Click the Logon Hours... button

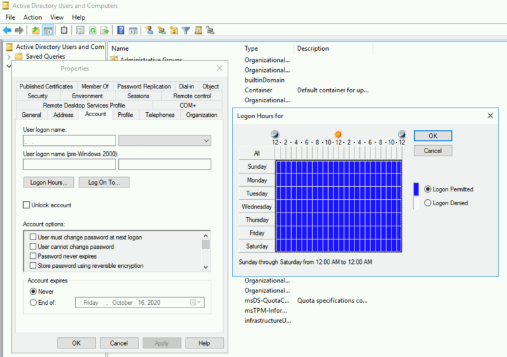(49, 182)
